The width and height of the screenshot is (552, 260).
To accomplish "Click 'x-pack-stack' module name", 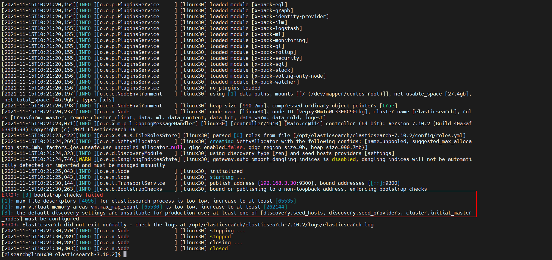I will coord(272,70).
